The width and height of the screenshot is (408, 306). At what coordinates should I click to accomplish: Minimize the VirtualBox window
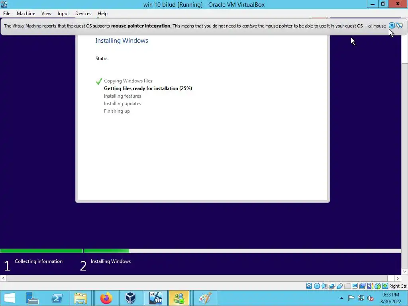click(x=373, y=4)
